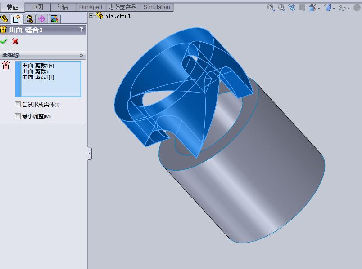This screenshot has width=362, height=269.
Task: Open the FeatureManager design tree tab
Action: click(4, 19)
